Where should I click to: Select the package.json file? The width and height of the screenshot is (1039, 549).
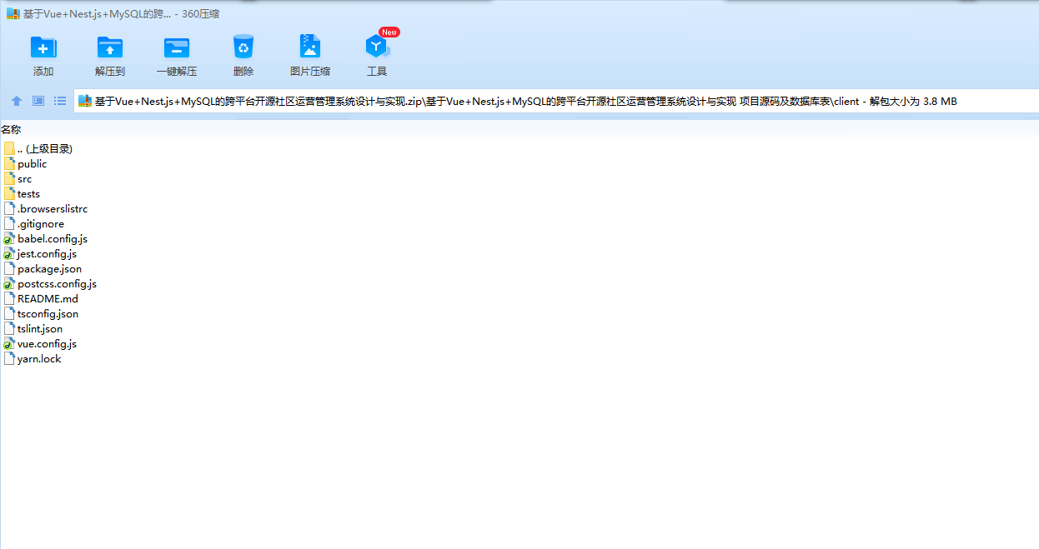point(43,269)
